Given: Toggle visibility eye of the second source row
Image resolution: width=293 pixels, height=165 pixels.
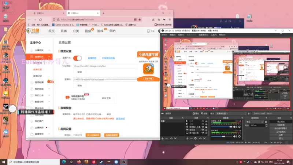Looking at the screenshot, I should (203, 124).
